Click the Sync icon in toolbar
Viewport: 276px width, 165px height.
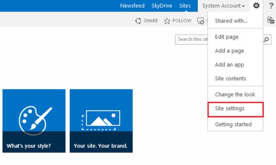click(x=201, y=21)
